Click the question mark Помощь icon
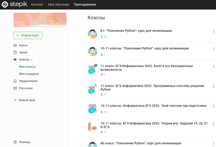Image resolution: width=216 pixels, height=147 pixels. click(15, 142)
